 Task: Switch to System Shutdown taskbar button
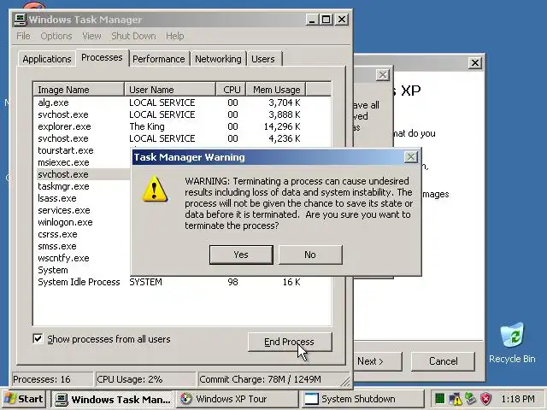(362, 399)
